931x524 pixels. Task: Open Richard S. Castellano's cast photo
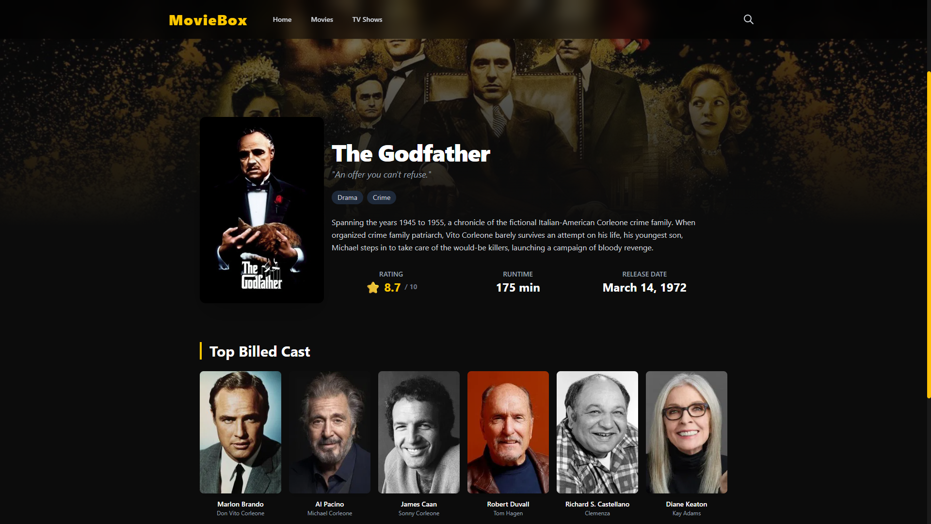pos(597,432)
